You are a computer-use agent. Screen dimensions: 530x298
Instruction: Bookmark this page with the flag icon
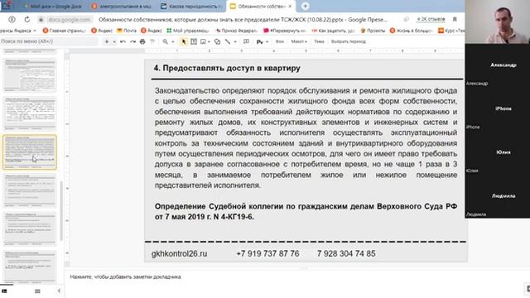[x=455, y=19]
